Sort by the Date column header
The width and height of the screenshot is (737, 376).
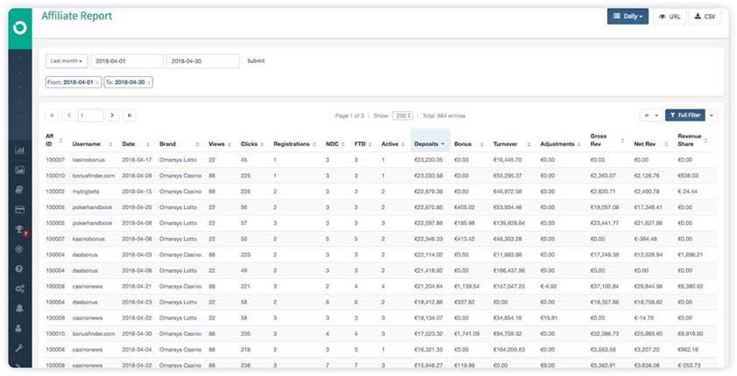(x=135, y=144)
